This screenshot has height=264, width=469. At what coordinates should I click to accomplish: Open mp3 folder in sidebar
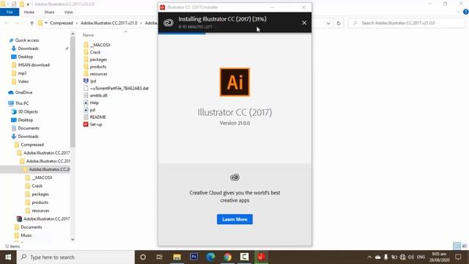[19, 73]
